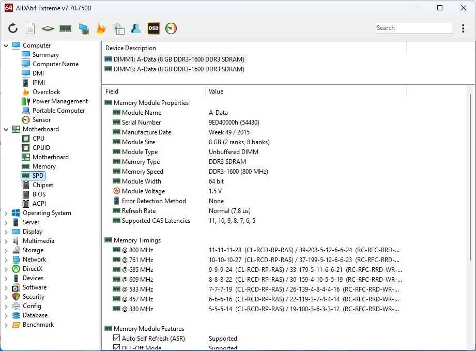
Task: Open the Sensor page
Action: click(x=41, y=120)
